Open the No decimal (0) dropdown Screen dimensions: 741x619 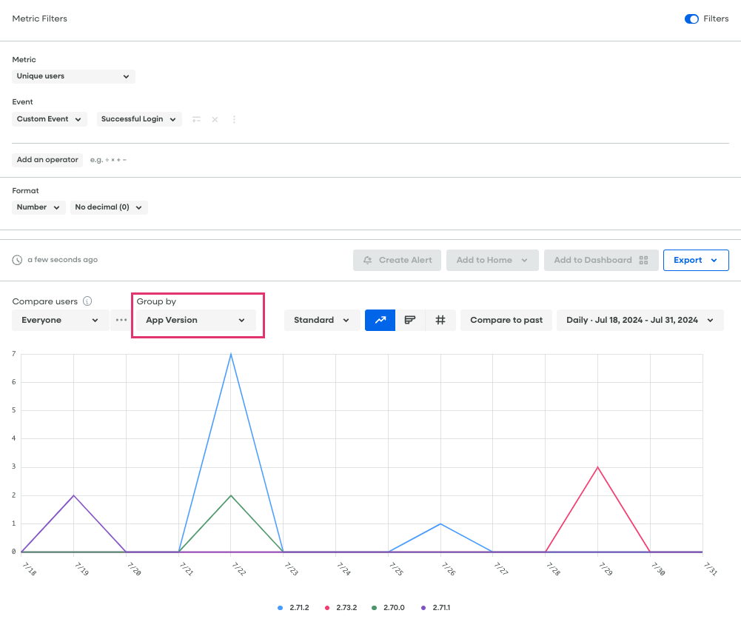click(109, 207)
